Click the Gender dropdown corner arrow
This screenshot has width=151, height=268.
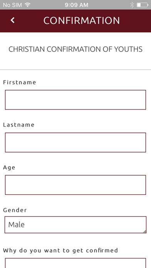(x=144, y=231)
